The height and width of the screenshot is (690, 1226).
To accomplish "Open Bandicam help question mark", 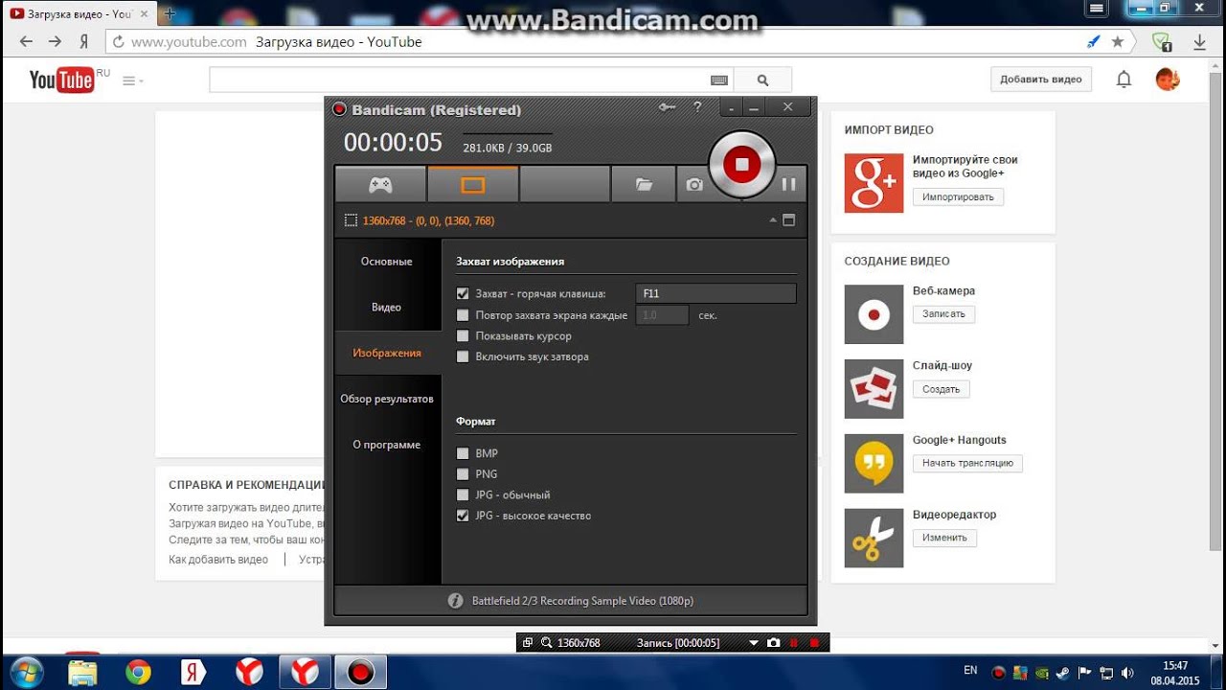I will point(697,107).
